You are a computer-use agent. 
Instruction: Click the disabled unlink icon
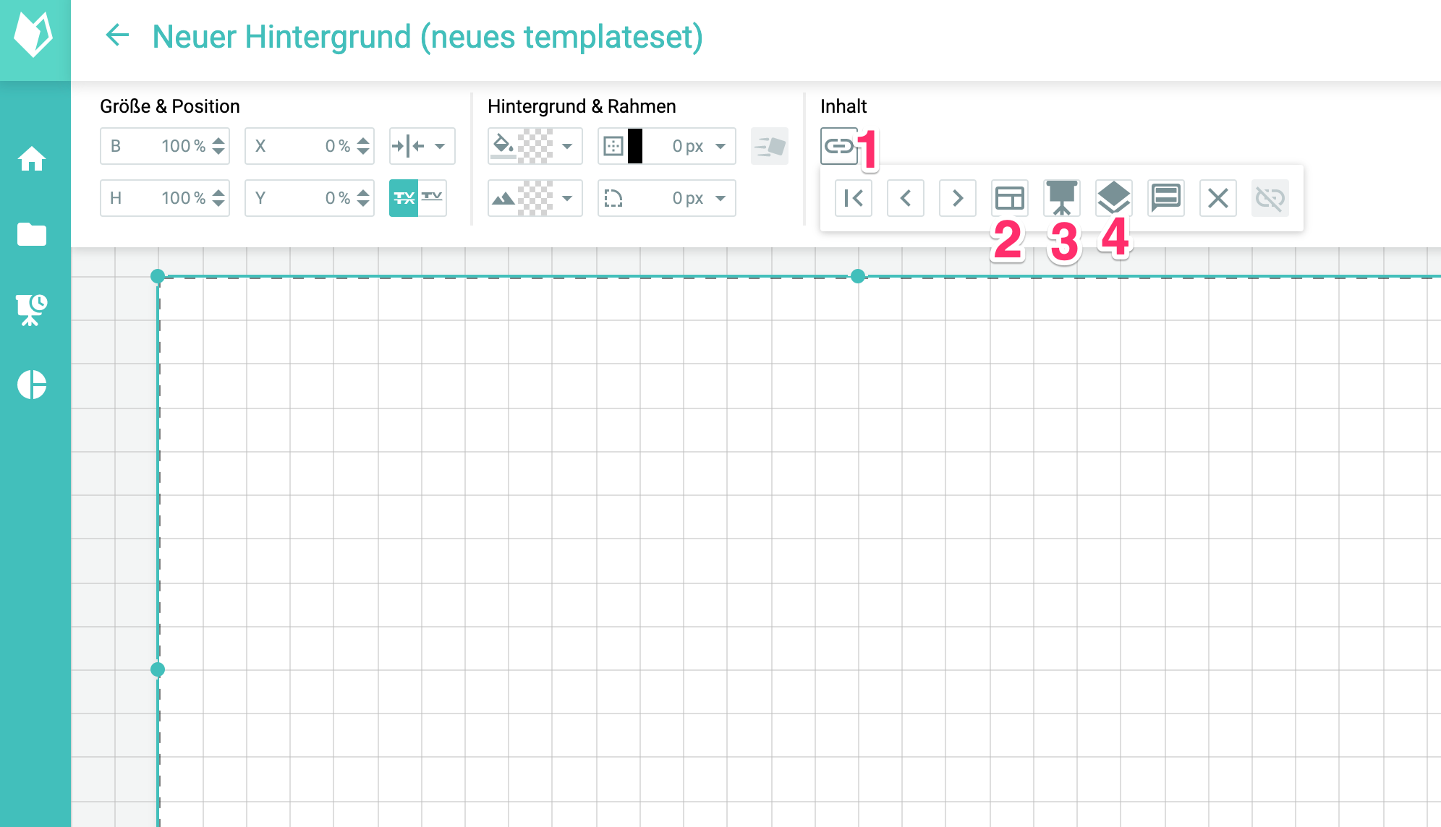(x=1270, y=198)
